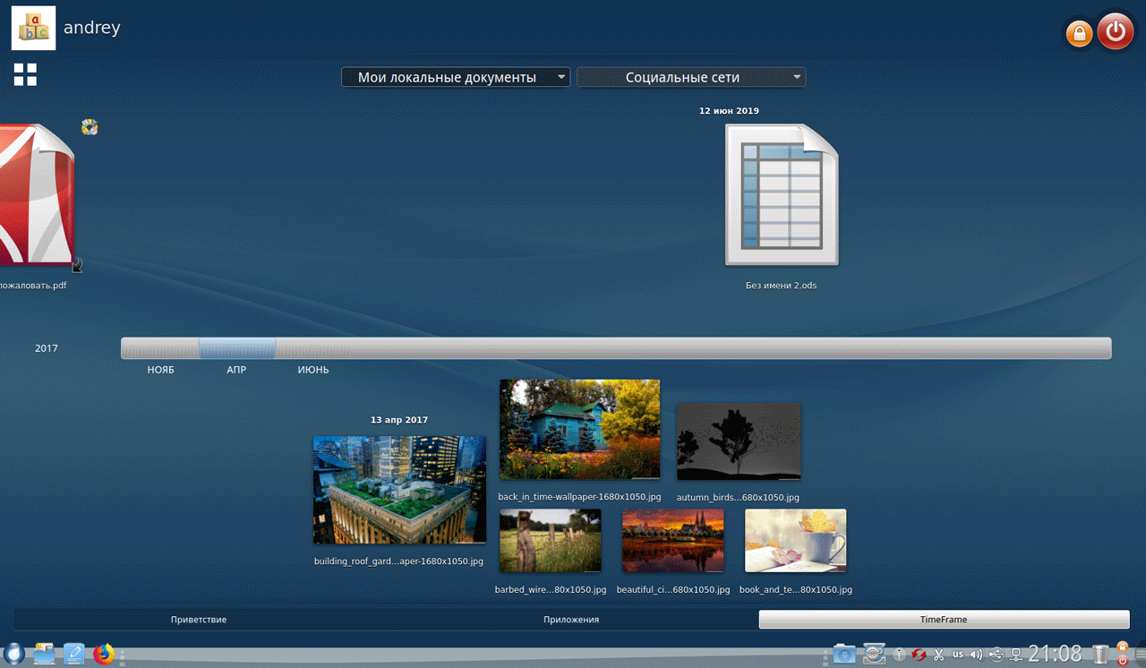Screen dimensions: 1146x668
Task: Select the НОЯБ month label on timeline
Action: point(161,370)
